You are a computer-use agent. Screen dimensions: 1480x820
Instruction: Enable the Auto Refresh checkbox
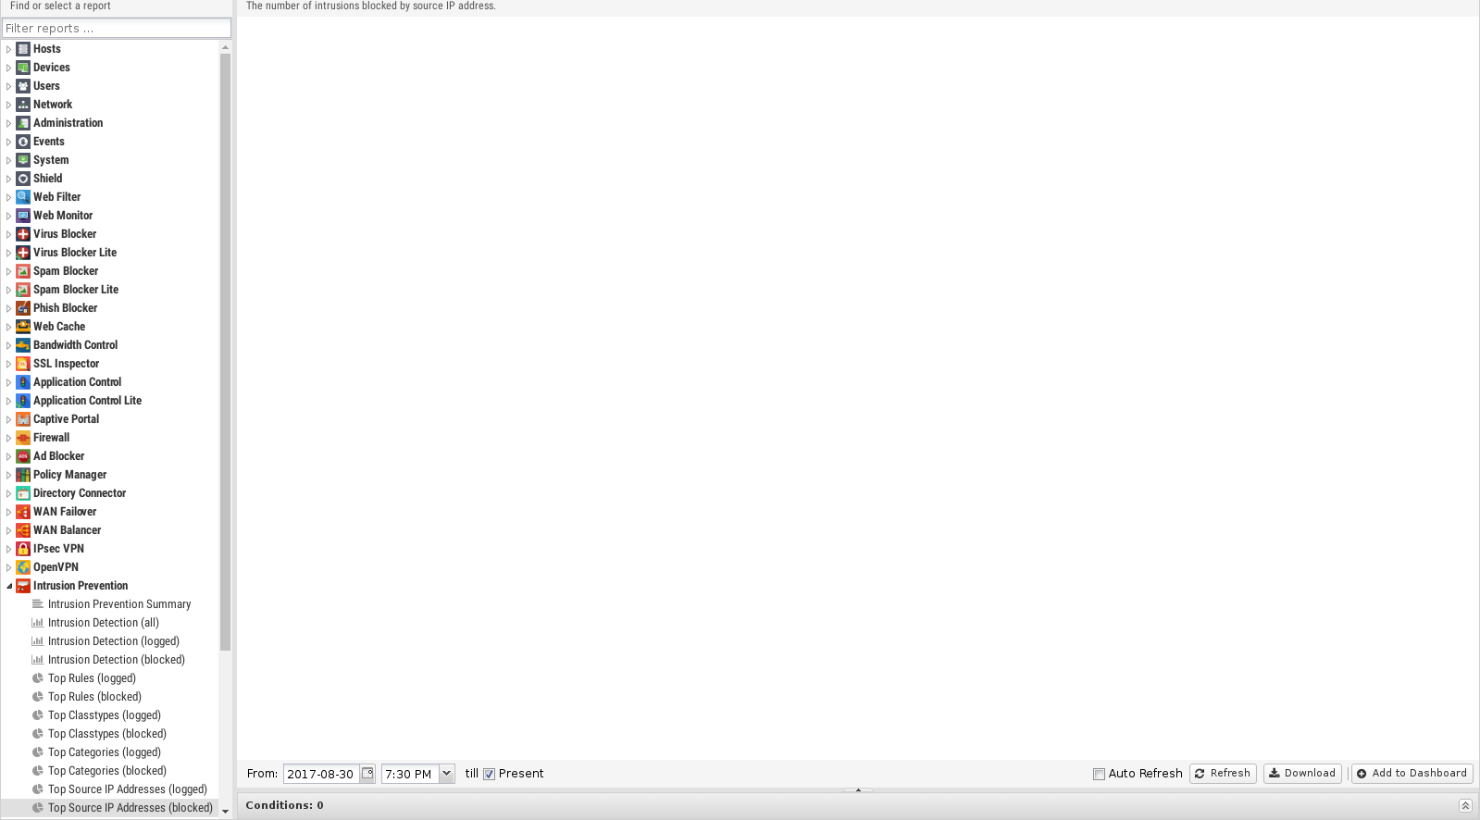coord(1099,774)
